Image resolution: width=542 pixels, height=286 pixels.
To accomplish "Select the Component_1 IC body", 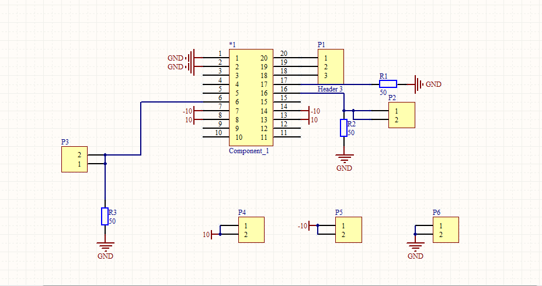I will point(251,97).
